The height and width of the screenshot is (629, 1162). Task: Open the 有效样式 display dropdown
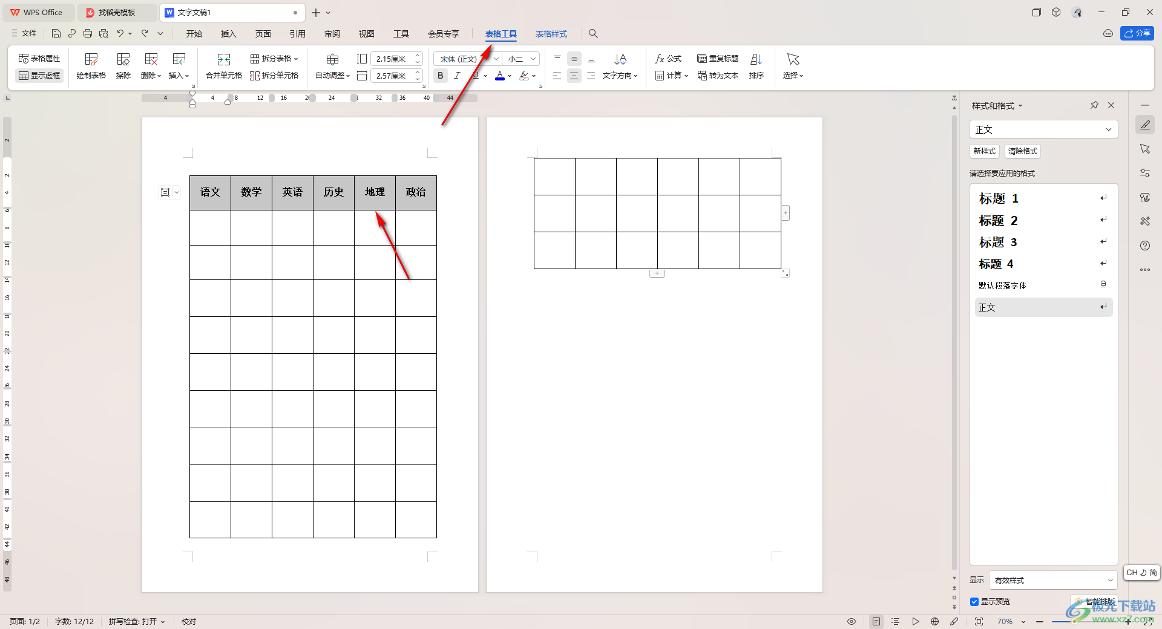click(x=1053, y=580)
